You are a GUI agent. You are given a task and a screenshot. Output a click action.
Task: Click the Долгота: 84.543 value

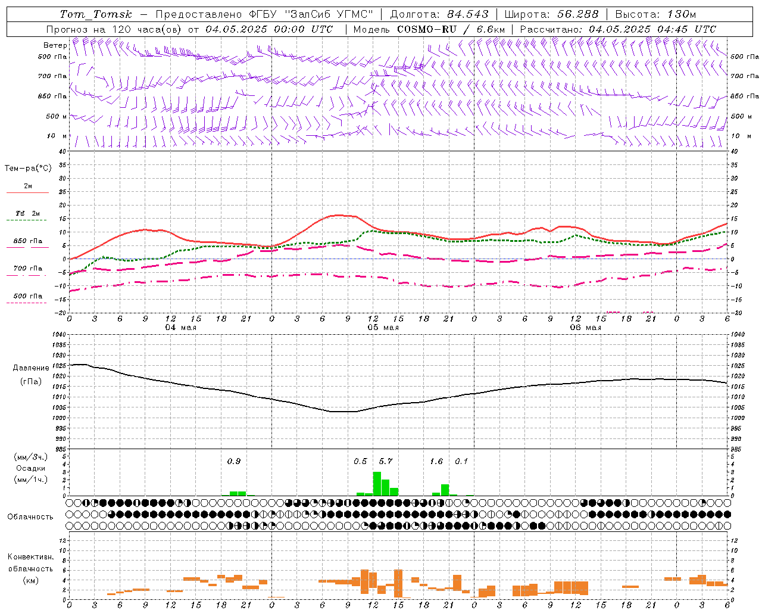point(439,14)
